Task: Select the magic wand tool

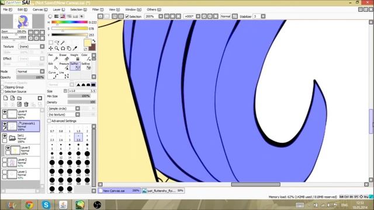Action: pyautogui.click(x=63, y=43)
